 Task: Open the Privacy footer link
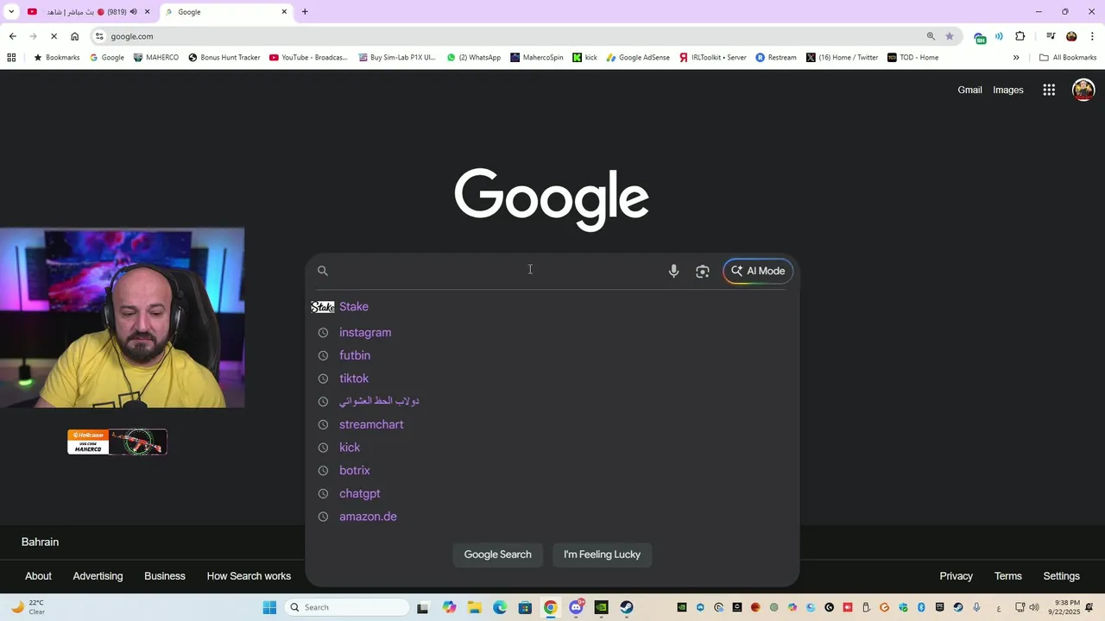[956, 576]
